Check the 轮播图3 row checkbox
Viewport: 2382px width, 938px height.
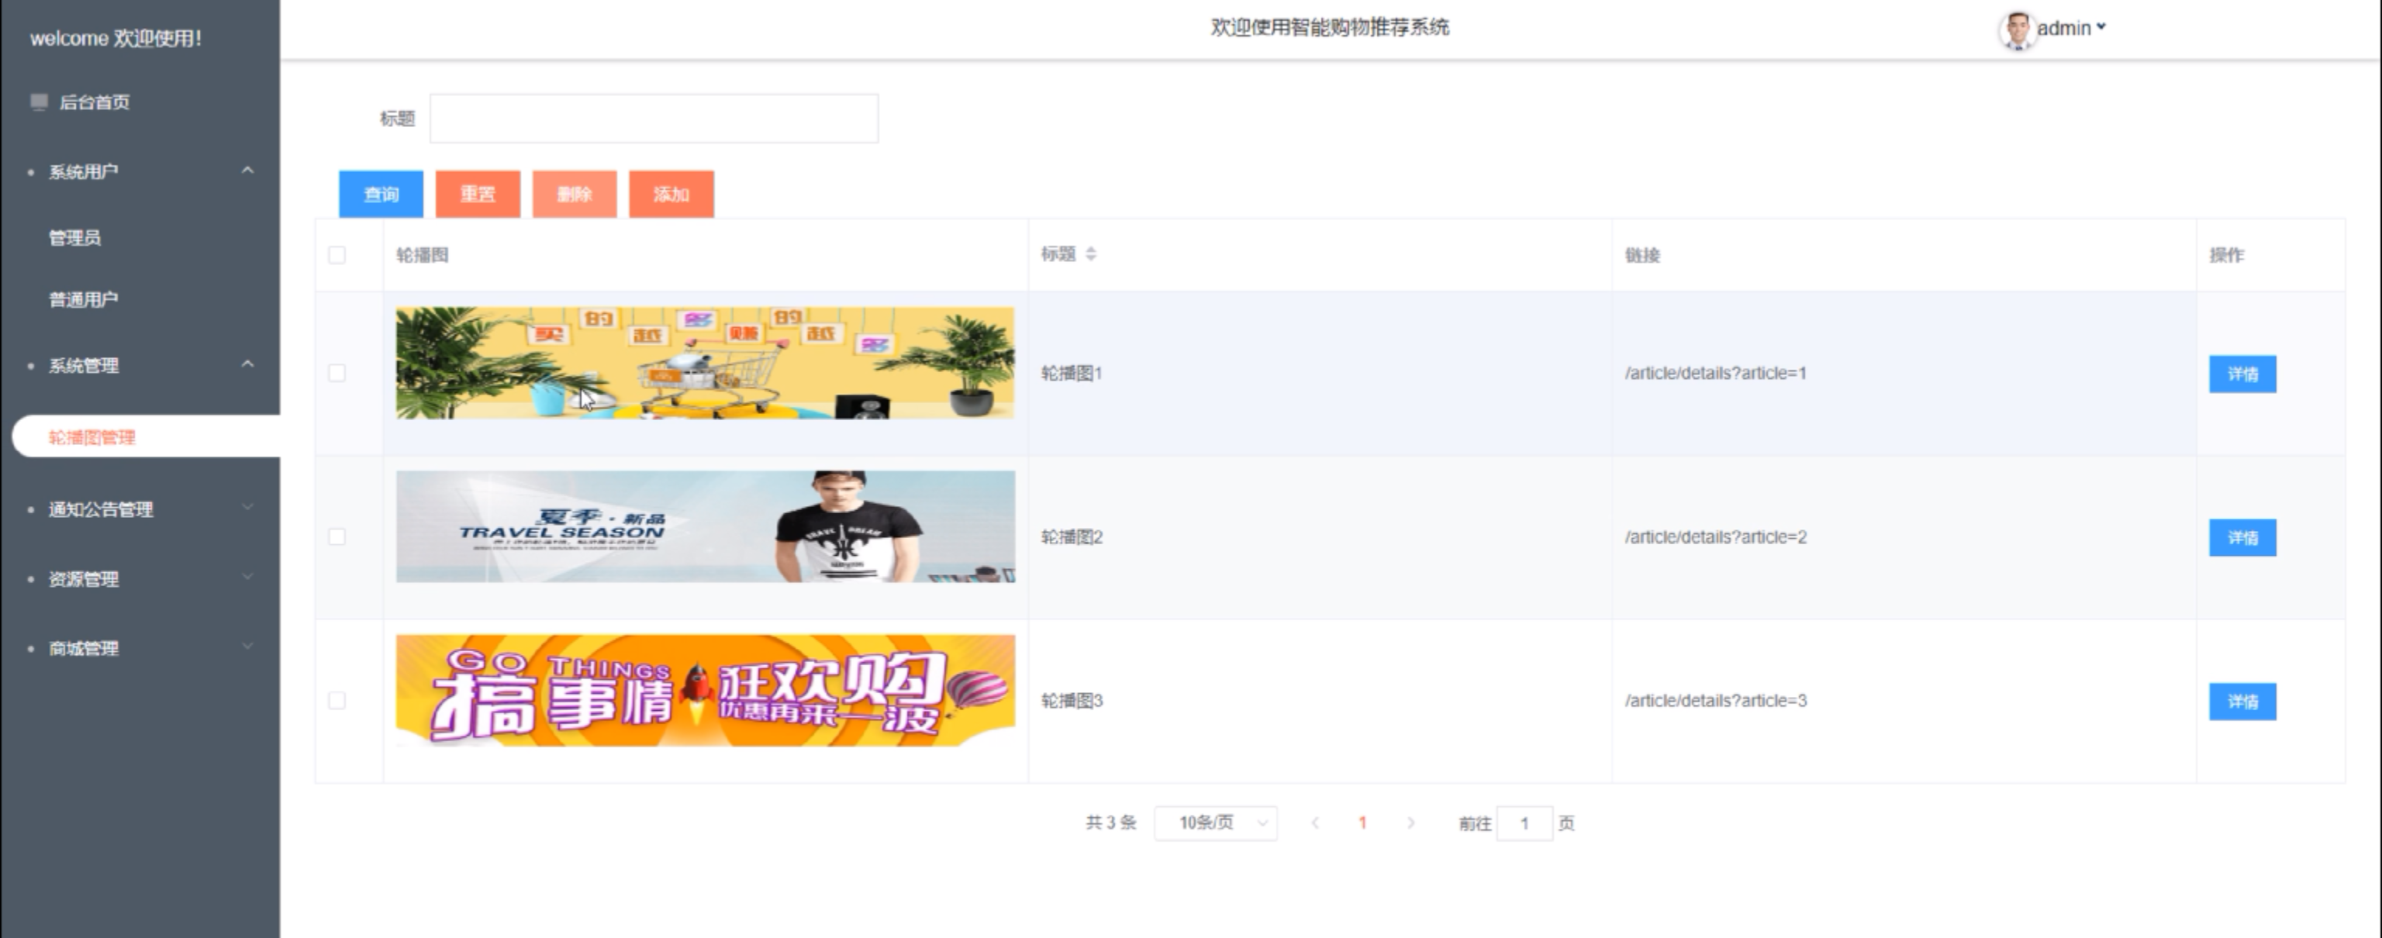coord(337,701)
